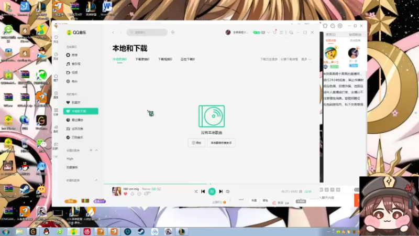The height and width of the screenshot is (236, 419).
Task: Seek on the song progress bar
Action: tap(212, 184)
